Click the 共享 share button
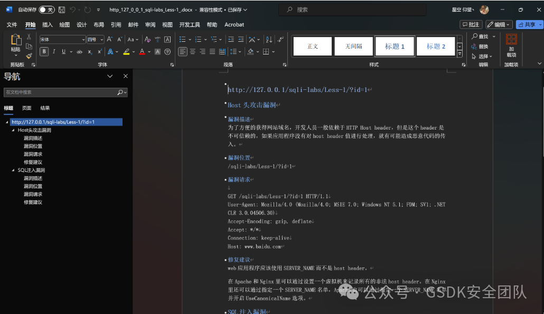 tap(529, 24)
